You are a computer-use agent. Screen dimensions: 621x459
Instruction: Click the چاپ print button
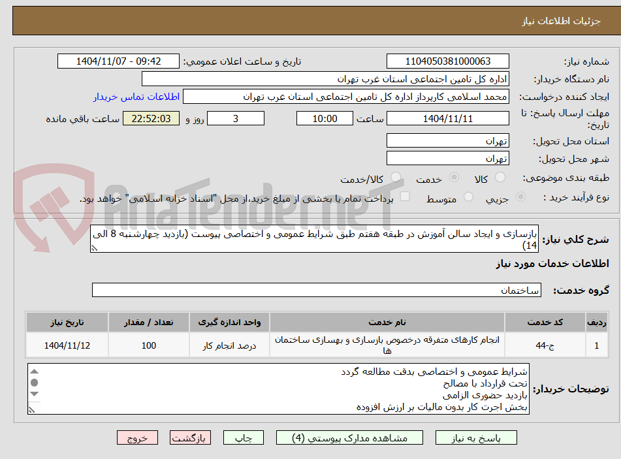click(243, 437)
